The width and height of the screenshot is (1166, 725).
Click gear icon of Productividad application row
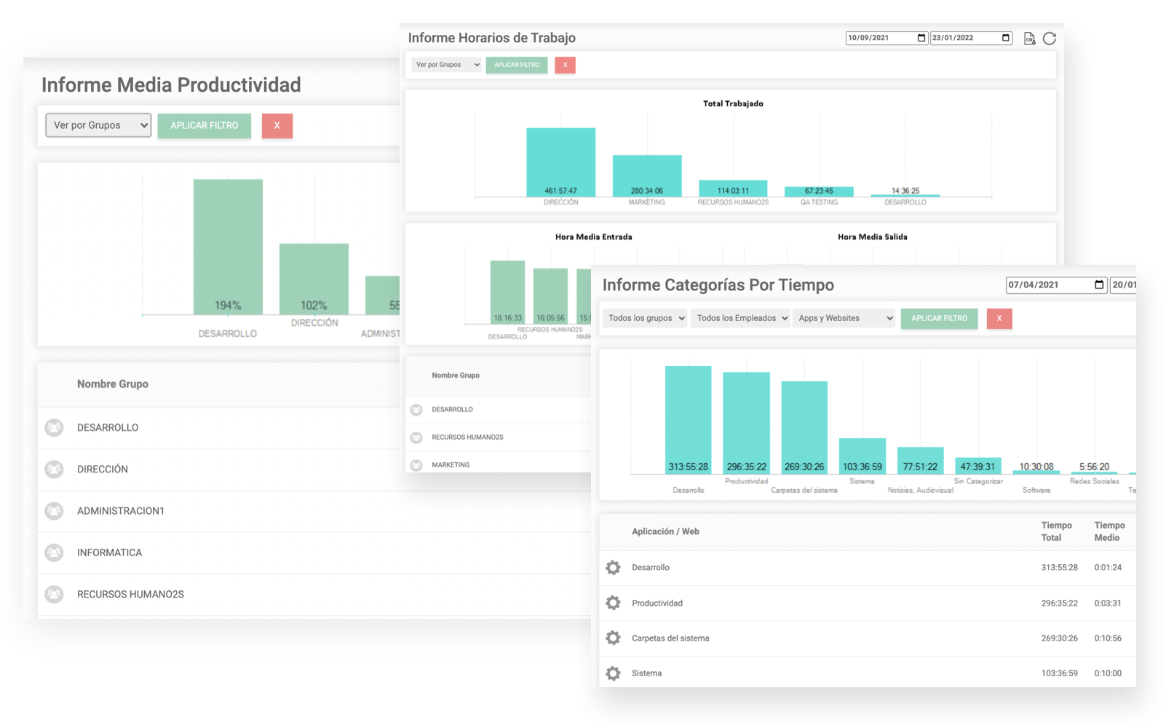(614, 603)
